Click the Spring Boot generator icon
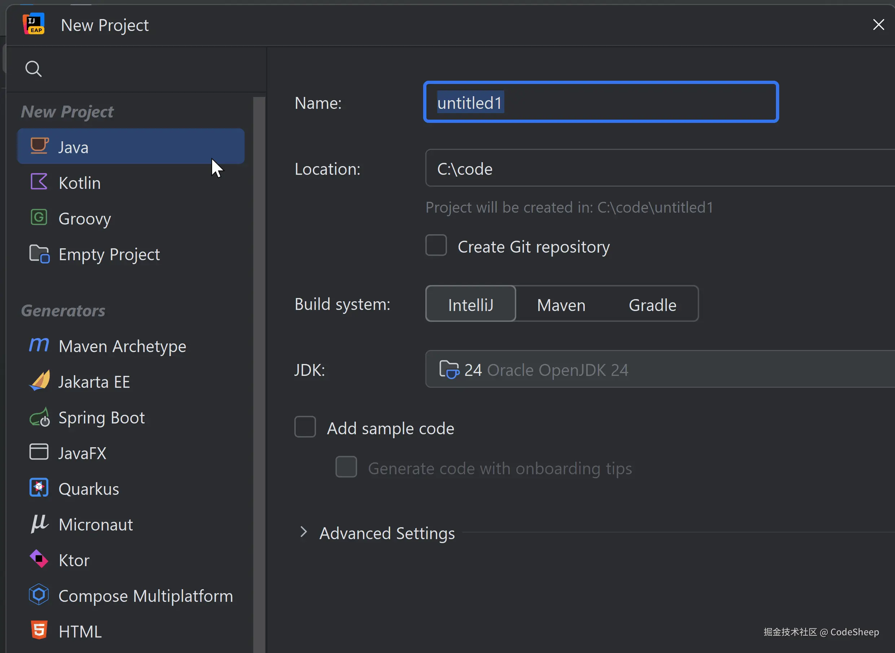The image size is (895, 653). [39, 417]
